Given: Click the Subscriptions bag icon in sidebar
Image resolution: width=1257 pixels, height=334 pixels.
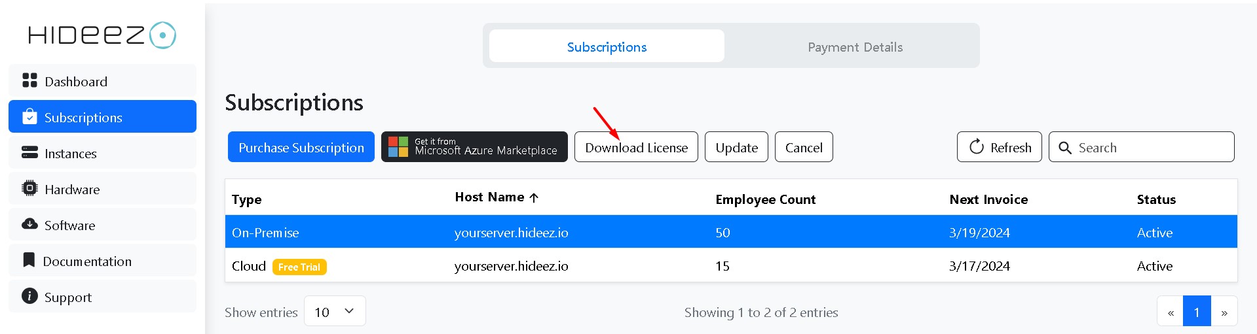Looking at the screenshot, I should click(x=29, y=116).
